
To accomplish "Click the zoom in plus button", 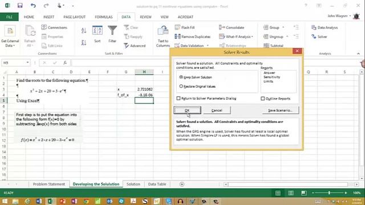I will click(346, 193).
